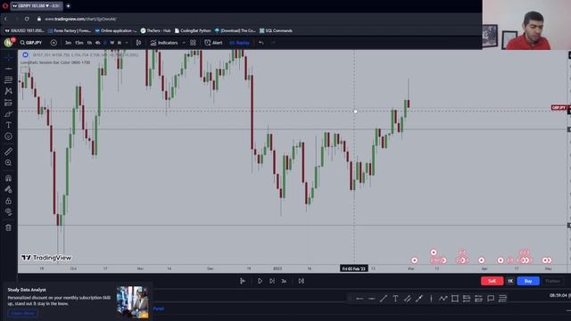Viewport: 571px width, 321px height.
Task: Select the crosshair cursor tool
Action: (8, 57)
